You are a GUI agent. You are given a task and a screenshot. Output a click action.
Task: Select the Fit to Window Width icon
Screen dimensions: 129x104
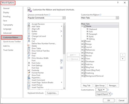click(29, 58)
